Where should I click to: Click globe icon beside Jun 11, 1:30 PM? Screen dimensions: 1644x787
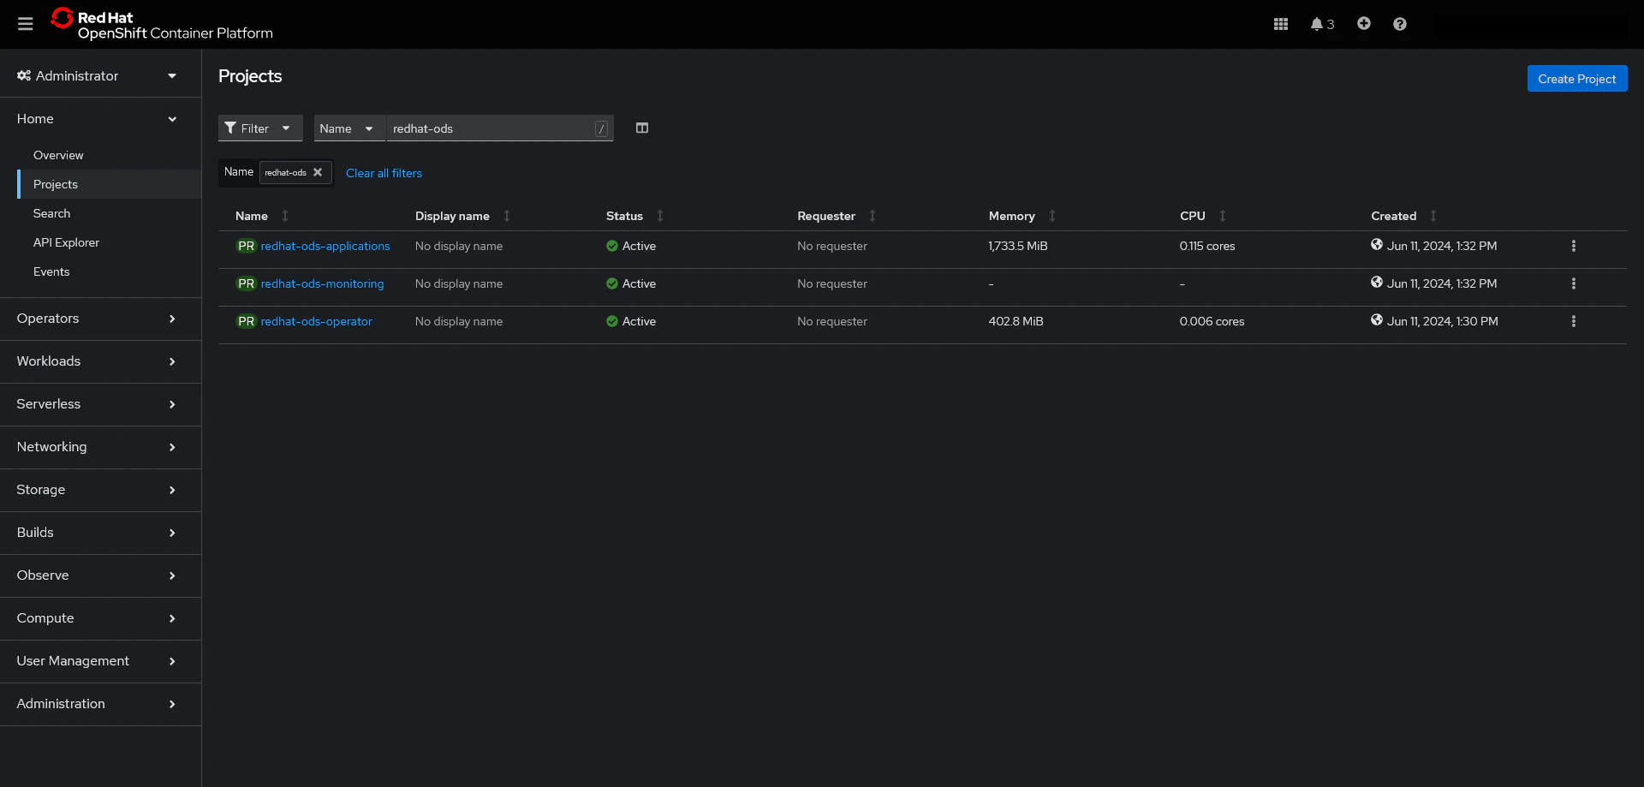pos(1377,319)
